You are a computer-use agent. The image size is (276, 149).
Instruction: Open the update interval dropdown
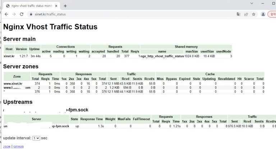[36, 138]
